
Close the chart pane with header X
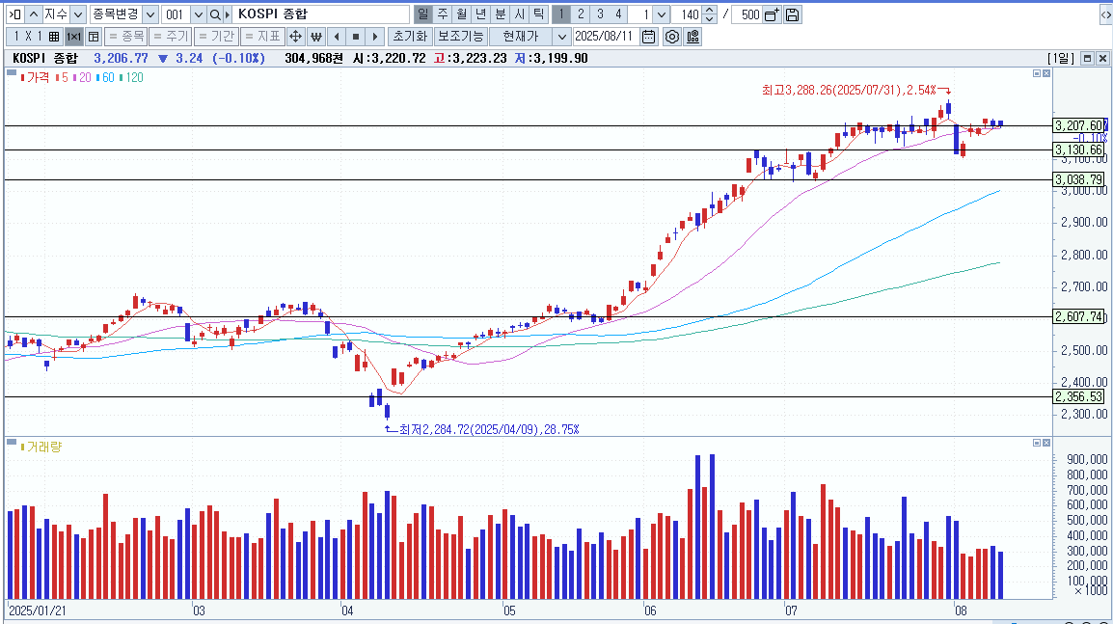[1103, 58]
